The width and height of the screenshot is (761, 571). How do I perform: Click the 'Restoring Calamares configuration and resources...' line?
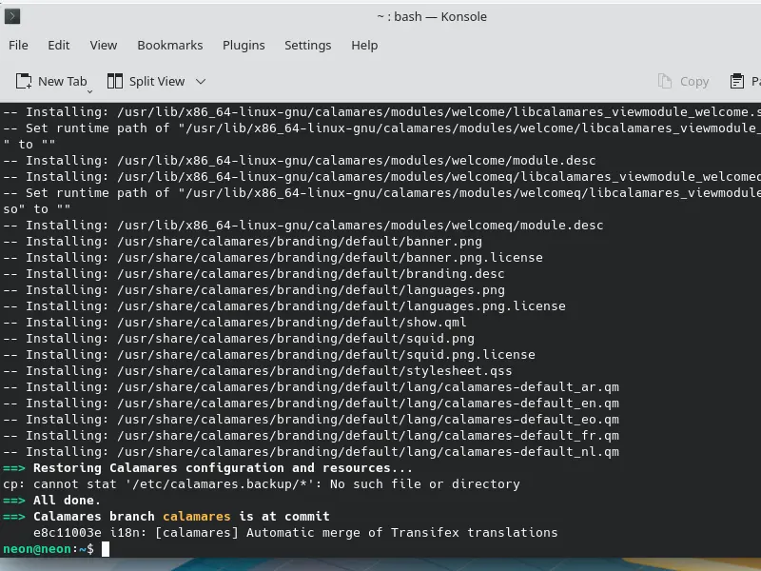click(223, 468)
